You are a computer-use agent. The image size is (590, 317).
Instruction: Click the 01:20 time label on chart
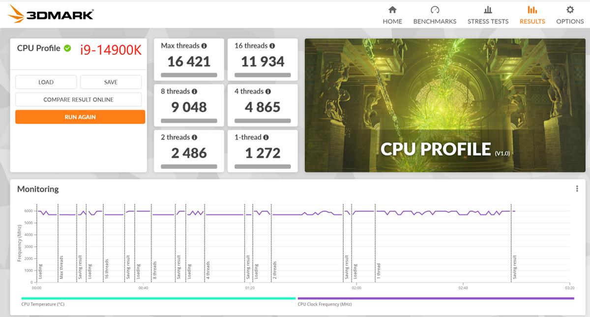tap(250, 288)
